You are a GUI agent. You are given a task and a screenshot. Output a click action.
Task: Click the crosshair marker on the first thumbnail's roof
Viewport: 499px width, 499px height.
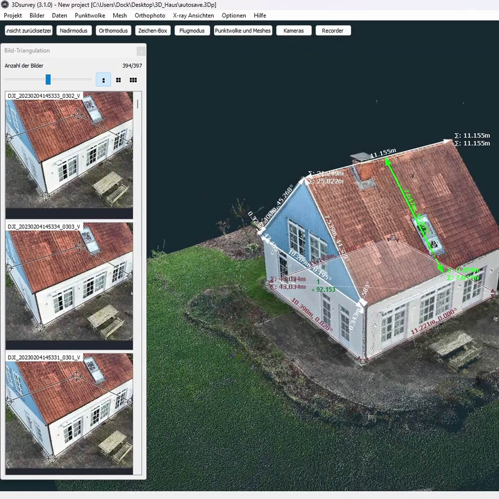(78, 115)
